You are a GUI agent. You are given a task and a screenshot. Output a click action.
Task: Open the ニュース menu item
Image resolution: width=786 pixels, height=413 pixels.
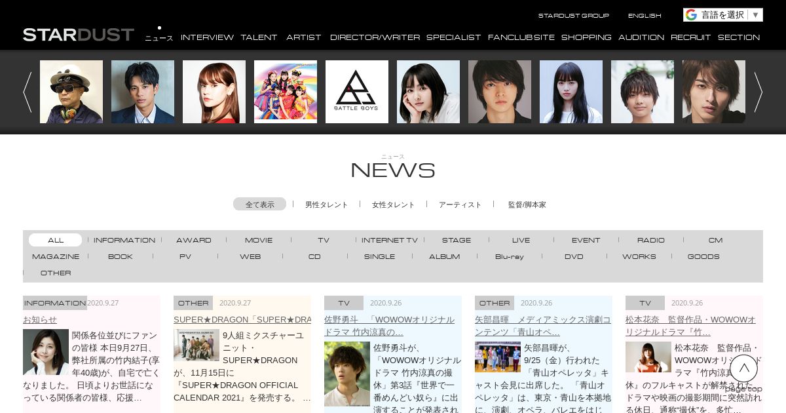159,38
